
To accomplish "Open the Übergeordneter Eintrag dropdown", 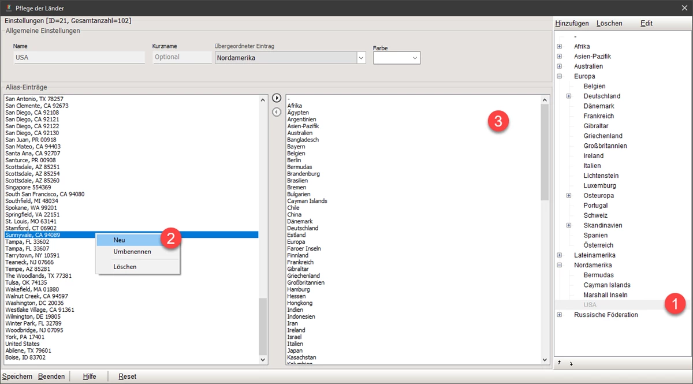I will 361,58.
